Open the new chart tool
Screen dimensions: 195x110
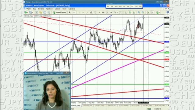point(26,12)
